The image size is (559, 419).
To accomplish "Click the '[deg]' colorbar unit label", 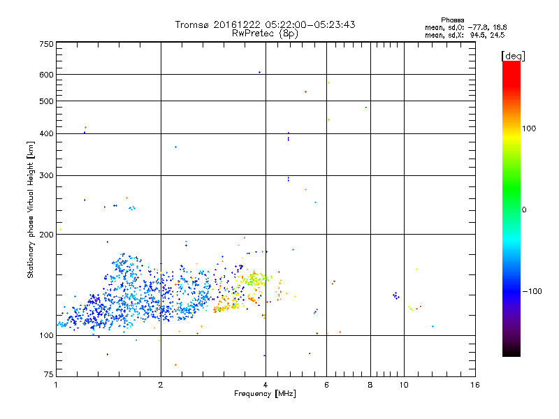I will pyautogui.click(x=513, y=56).
